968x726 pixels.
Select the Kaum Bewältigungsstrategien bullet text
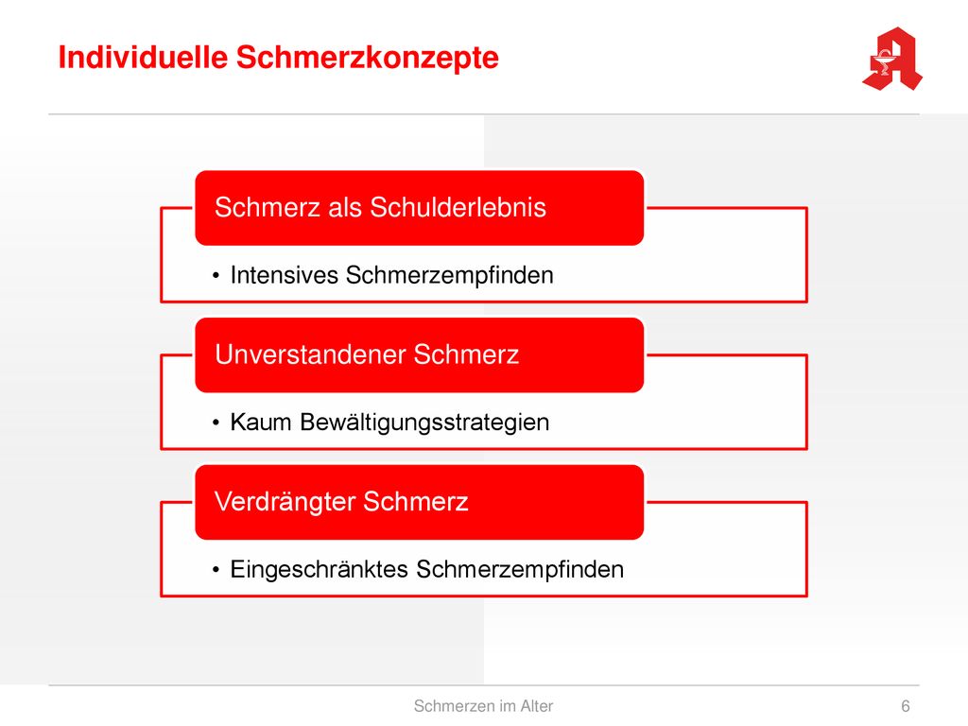coord(389,423)
